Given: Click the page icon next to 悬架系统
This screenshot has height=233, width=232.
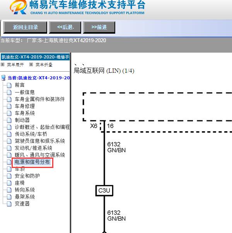Looking at the screenshot, I should (x=9, y=197).
